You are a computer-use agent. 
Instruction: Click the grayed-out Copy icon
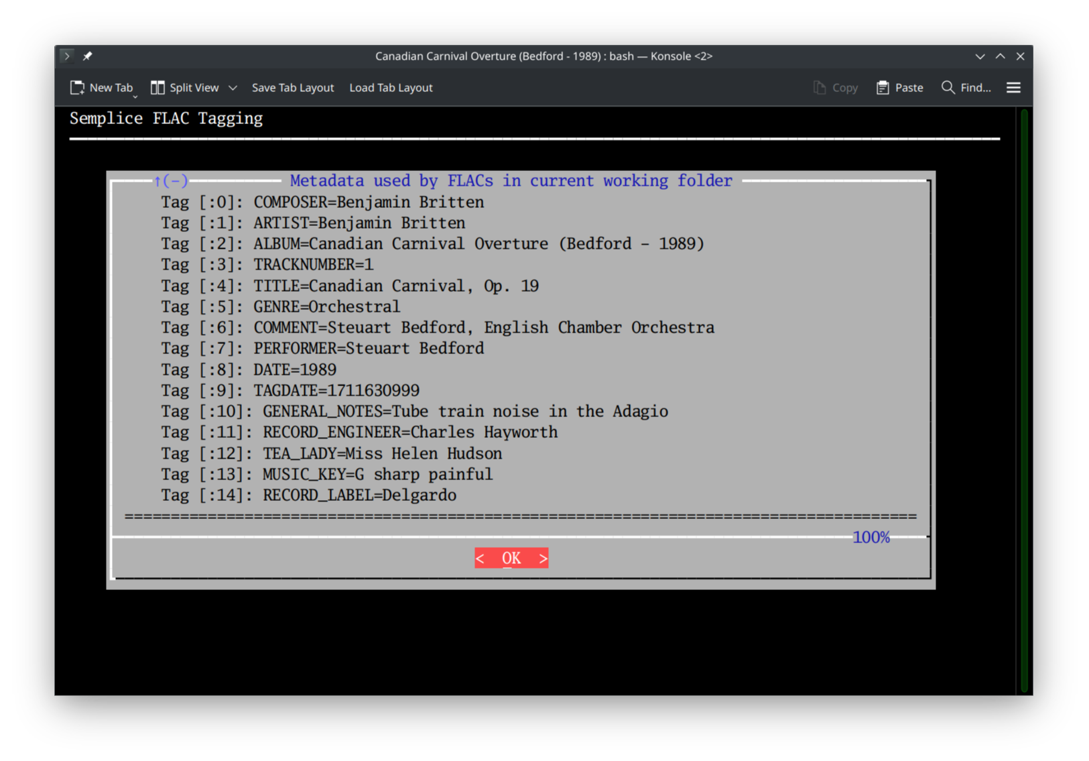[x=818, y=87]
